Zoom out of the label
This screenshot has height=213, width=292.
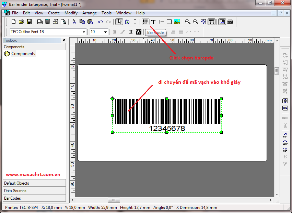196,22
